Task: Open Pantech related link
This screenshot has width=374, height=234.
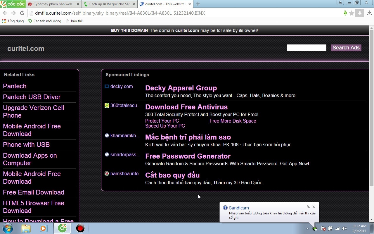Action: [x=15, y=86]
